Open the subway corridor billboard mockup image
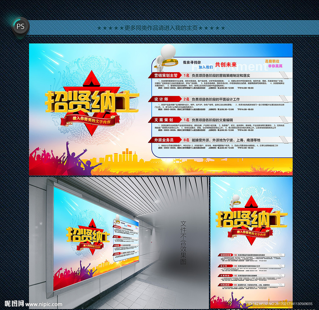 [119, 242]
